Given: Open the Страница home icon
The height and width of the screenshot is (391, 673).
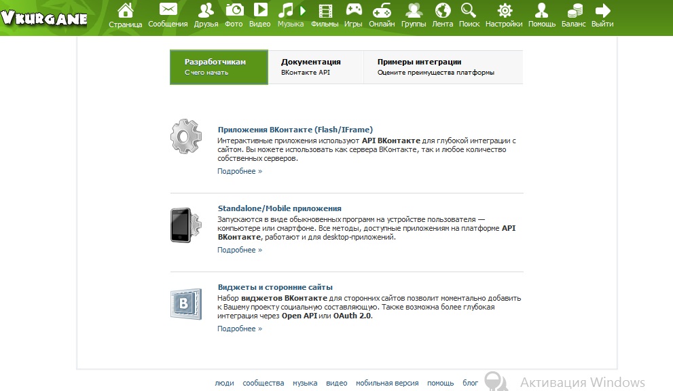Looking at the screenshot, I should (x=126, y=10).
